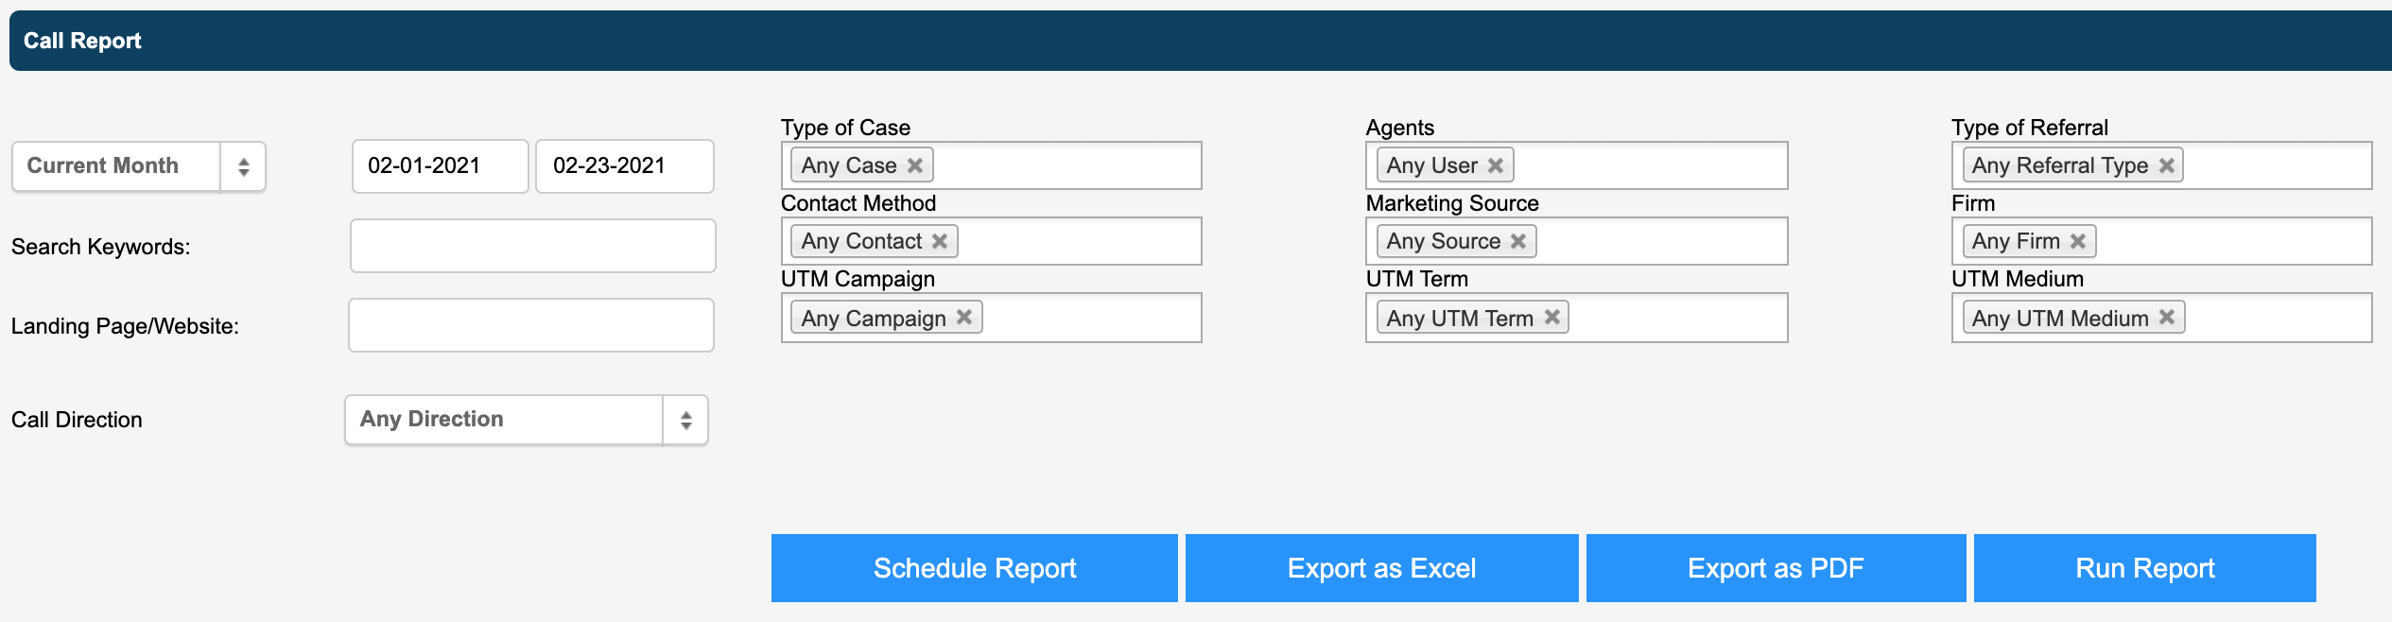The width and height of the screenshot is (2392, 622).
Task: Remove the Any Case tag
Action: tap(914, 165)
